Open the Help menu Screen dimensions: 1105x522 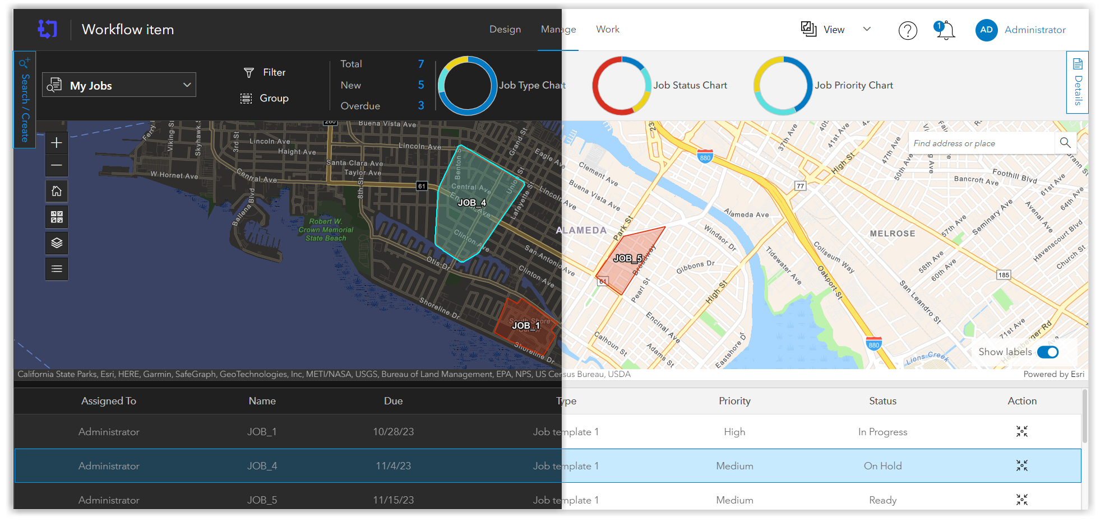click(908, 30)
